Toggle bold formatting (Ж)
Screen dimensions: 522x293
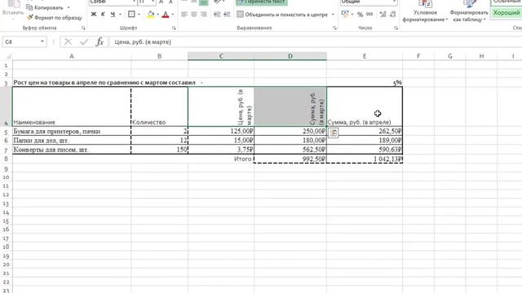pyautogui.click(x=94, y=15)
